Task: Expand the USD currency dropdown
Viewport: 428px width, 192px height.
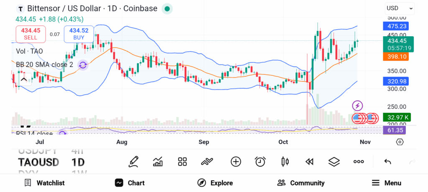Action: 400,8
